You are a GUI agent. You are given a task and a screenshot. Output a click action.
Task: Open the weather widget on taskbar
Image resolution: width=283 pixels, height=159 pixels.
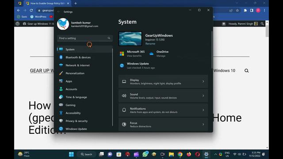click(x=23, y=154)
